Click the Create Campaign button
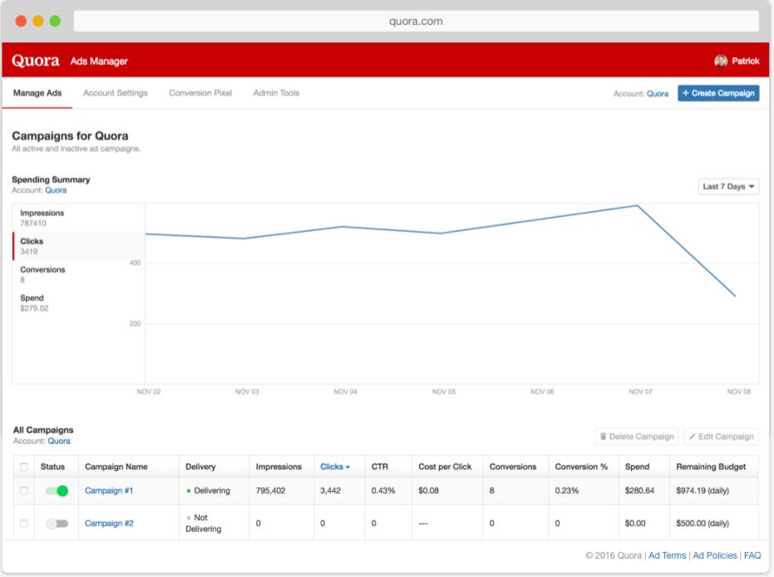Screen dimensions: 774x577 pos(718,93)
